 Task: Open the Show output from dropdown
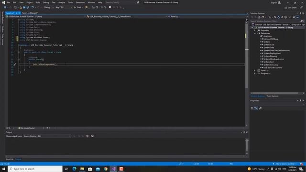[47, 136]
